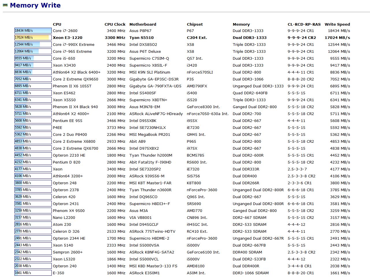Click the 9555 MB/s bar for Core i5-650
Screen dimensions: 370x278
[x=33, y=58]
